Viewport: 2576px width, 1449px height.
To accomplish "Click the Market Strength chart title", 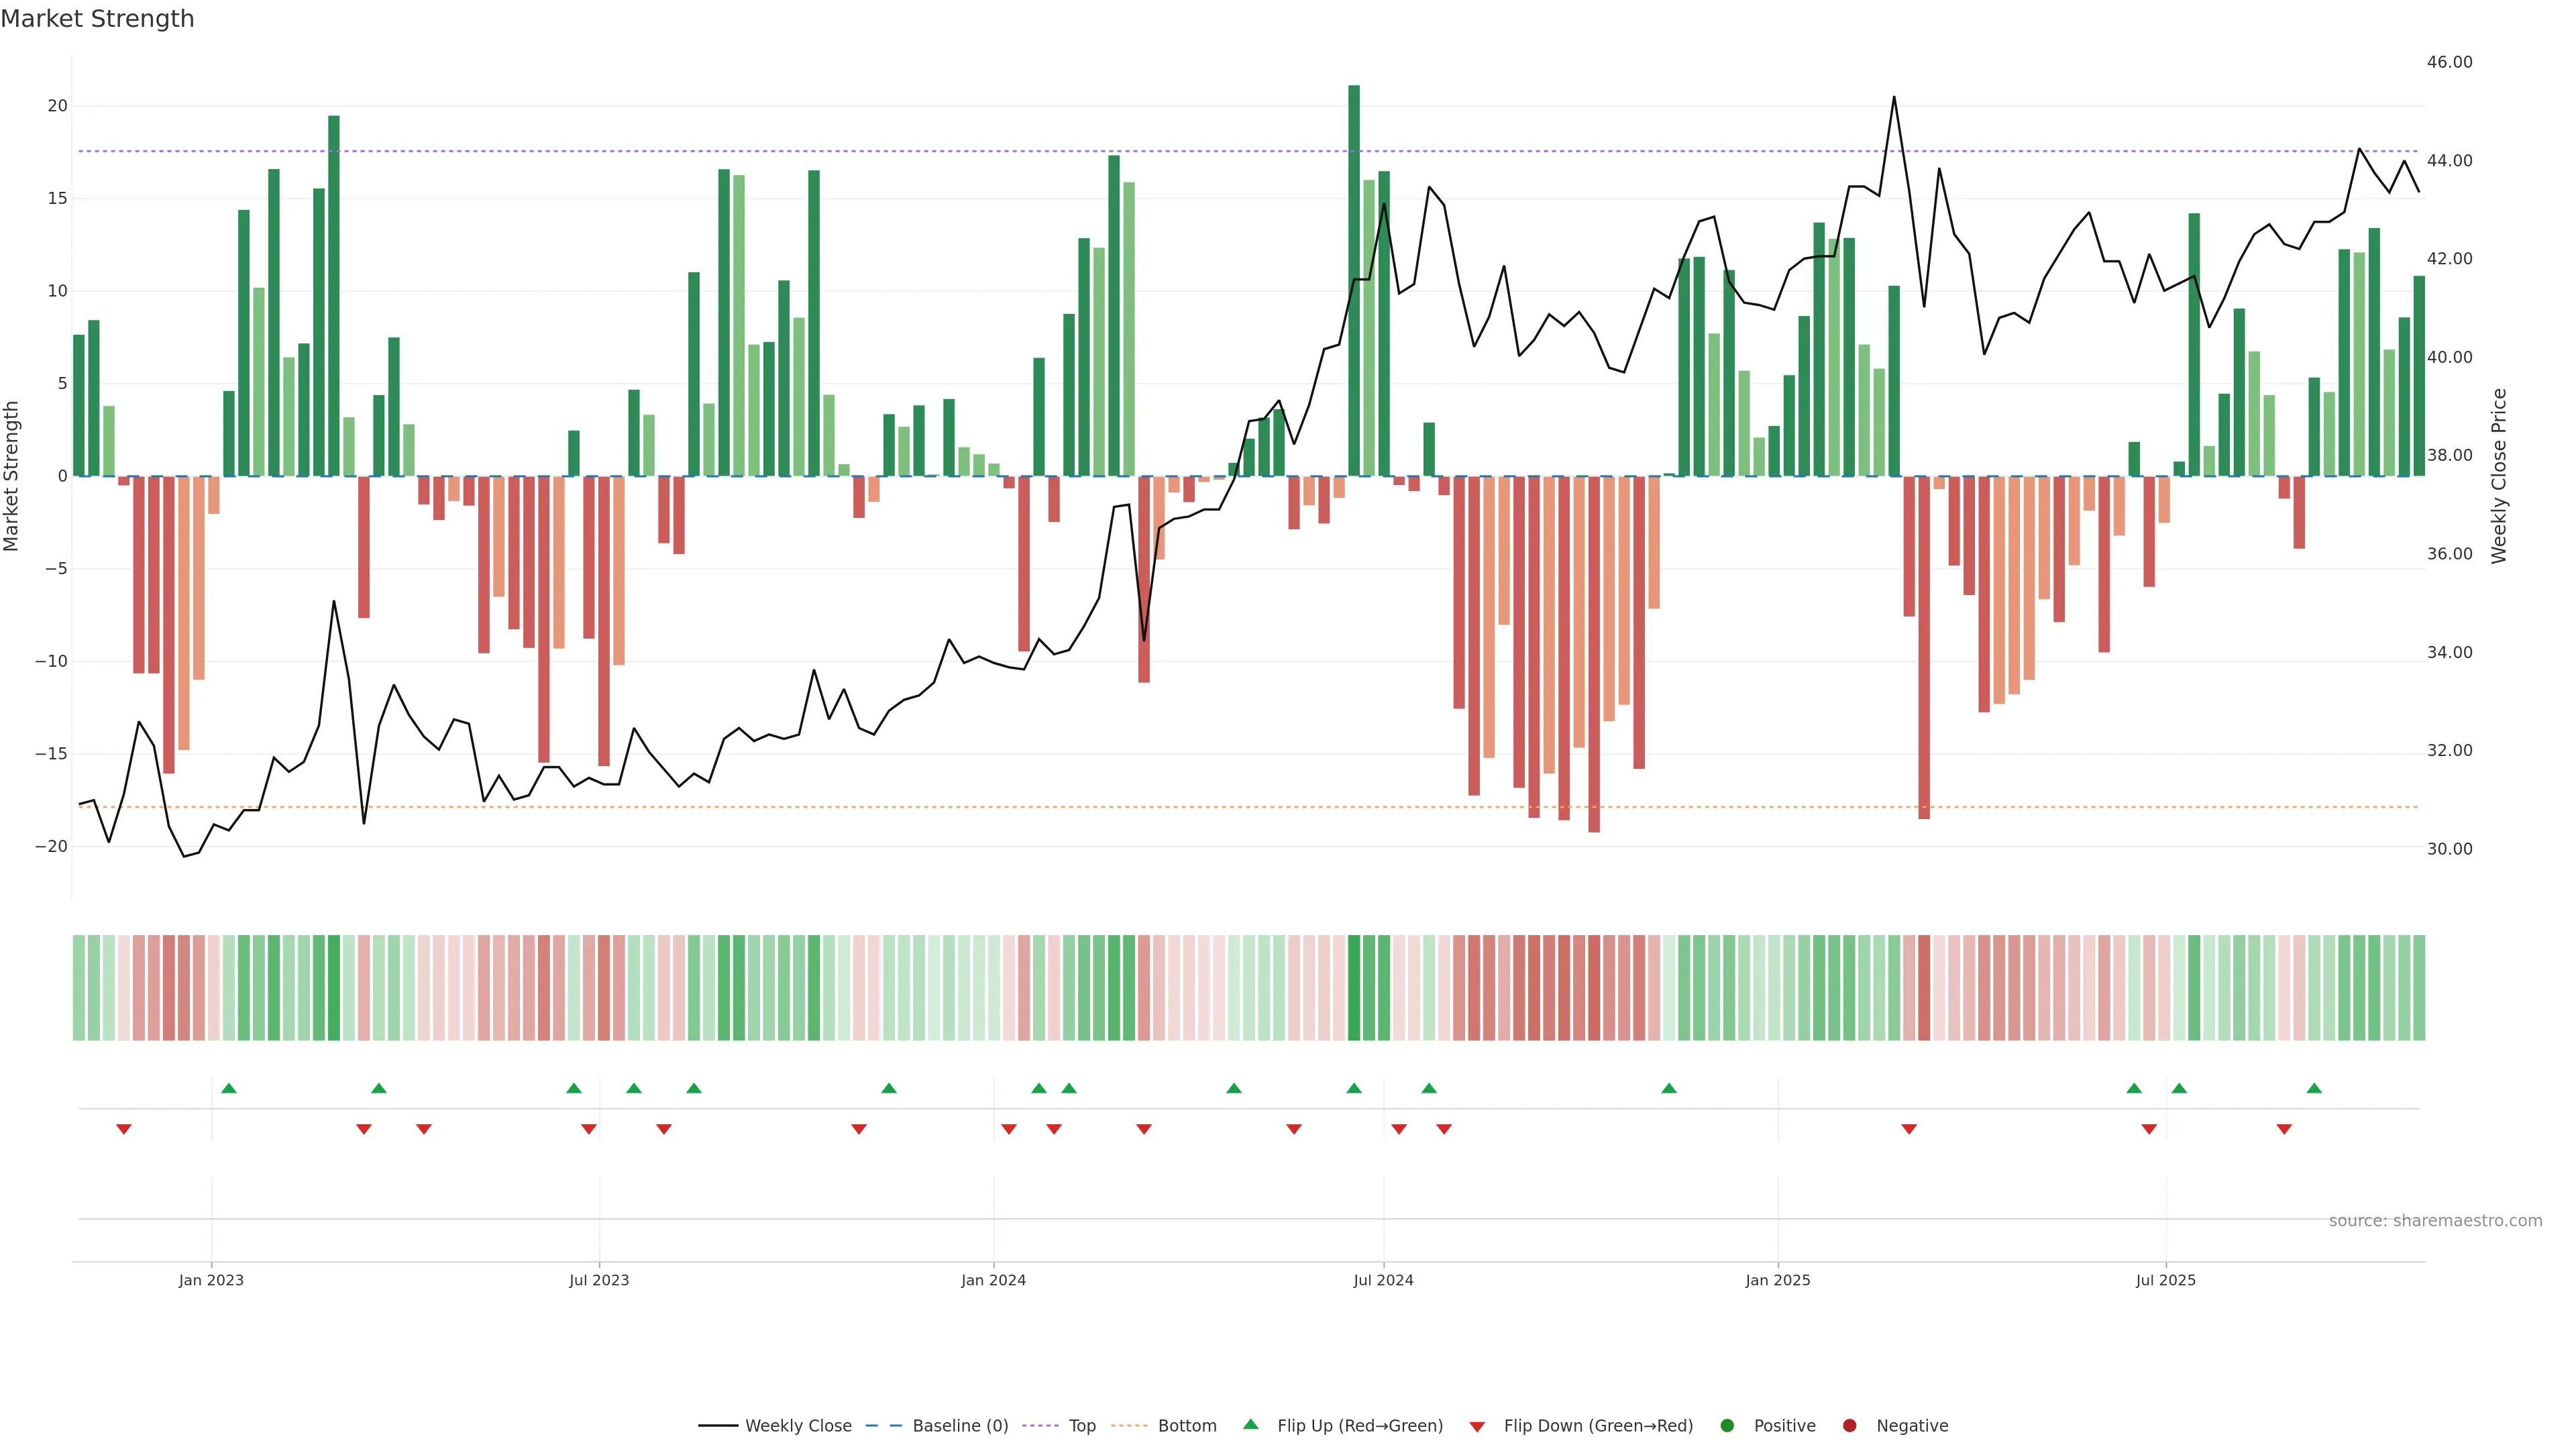I will pos(97,19).
